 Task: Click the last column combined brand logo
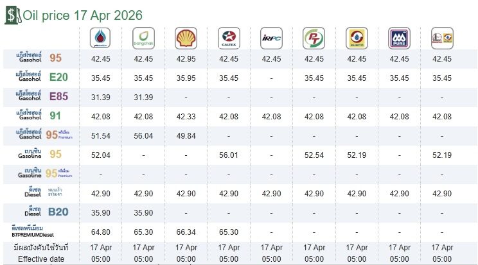click(x=442, y=38)
